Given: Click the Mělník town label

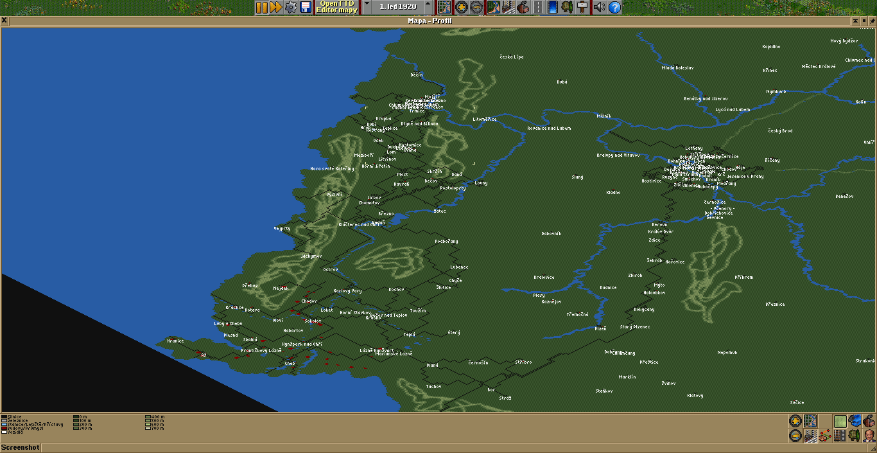Looking at the screenshot, I should (604, 116).
